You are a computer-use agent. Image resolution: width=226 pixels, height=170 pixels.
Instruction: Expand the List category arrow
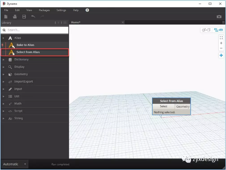point(3,97)
